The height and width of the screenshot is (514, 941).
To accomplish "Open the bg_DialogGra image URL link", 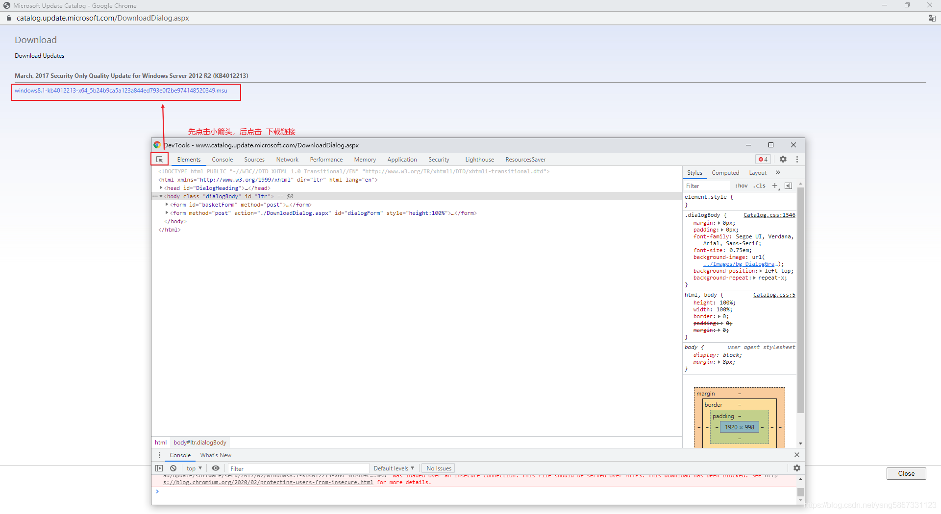I will 741,264.
